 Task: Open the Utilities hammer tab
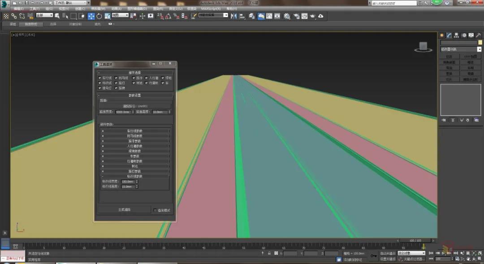coord(478,35)
